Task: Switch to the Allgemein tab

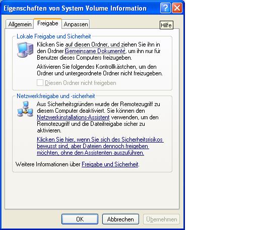Action: 20,24
